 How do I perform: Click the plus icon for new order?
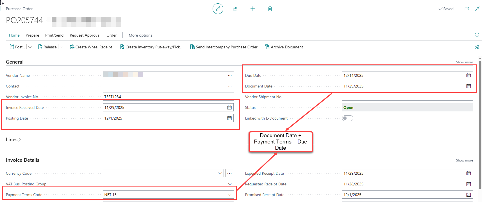click(x=253, y=9)
